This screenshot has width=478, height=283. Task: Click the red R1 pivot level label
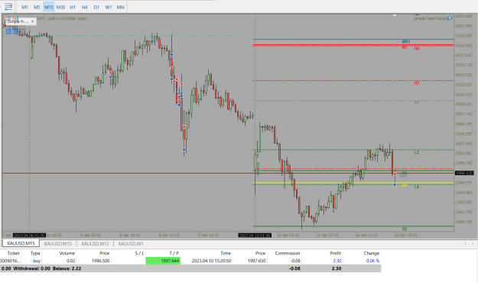tap(405, 47)
